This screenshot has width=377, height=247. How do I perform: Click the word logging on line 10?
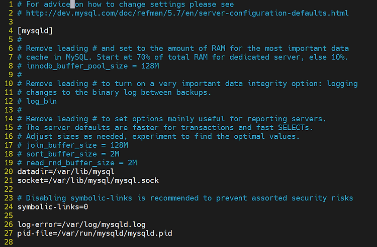point(342,84)
